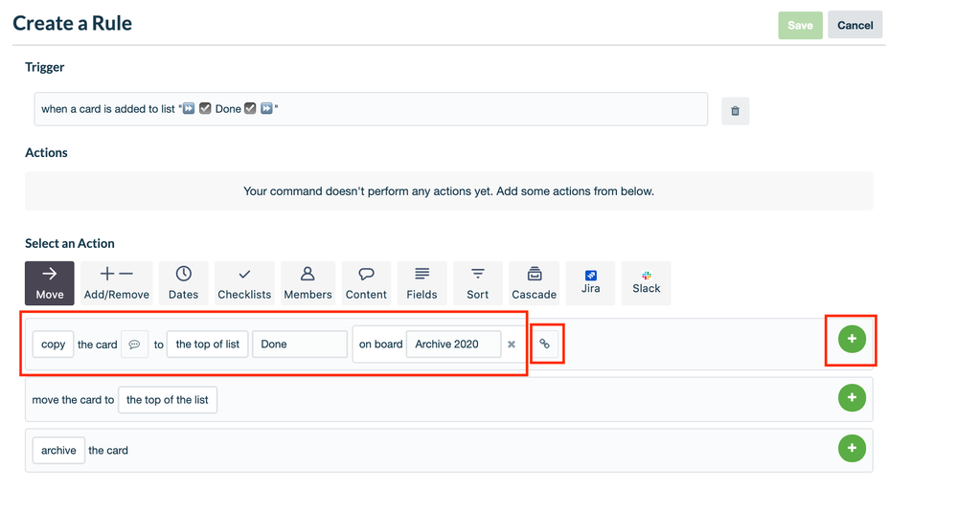The width and height of the screenshot is (957, 512).
Task: Click the 'Select an Action' heading
Action: point(70,243)
